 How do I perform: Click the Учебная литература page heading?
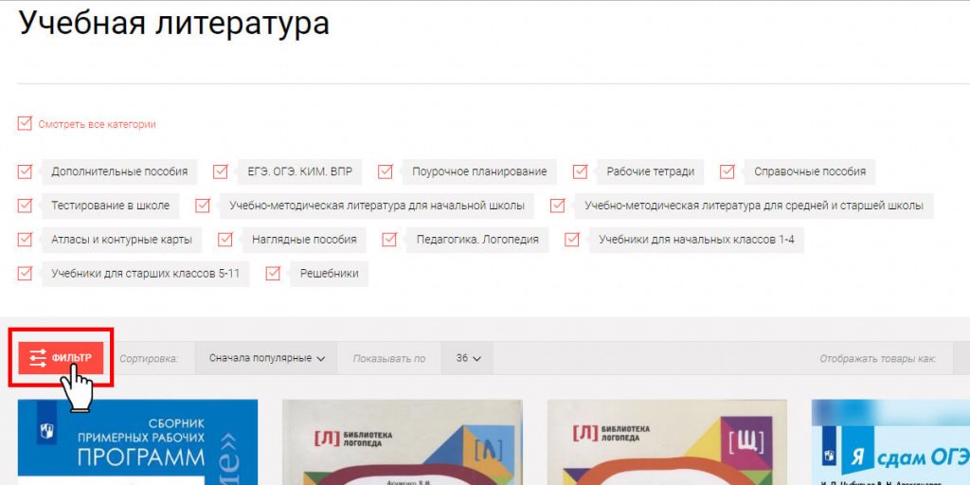point(174,25)
